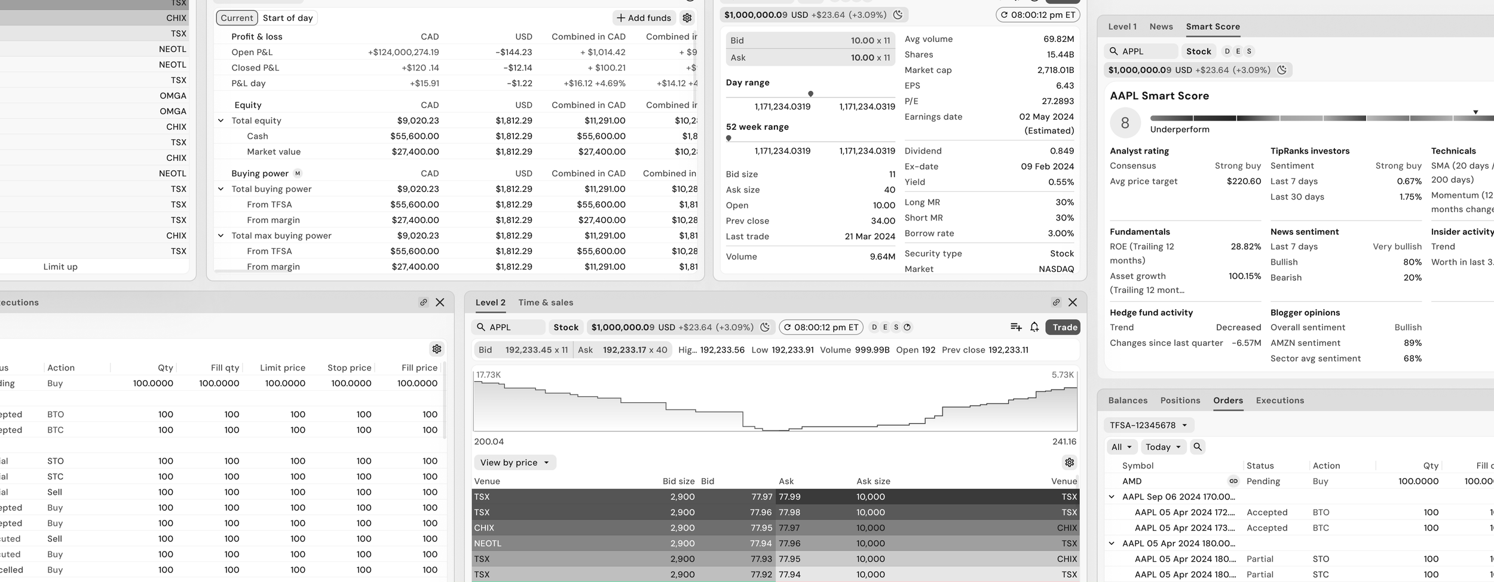Click the E badge in Smart Score panel
Image resolution: width=1494 pixels, height=582 pixels.
pyautogui.click(x=1238, y=51)
